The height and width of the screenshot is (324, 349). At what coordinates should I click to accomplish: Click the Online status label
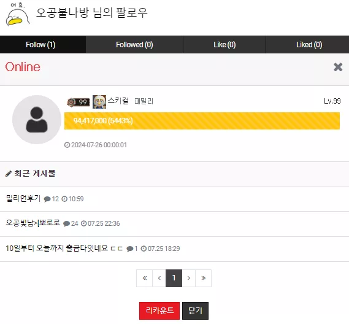[x=23, y=67]
